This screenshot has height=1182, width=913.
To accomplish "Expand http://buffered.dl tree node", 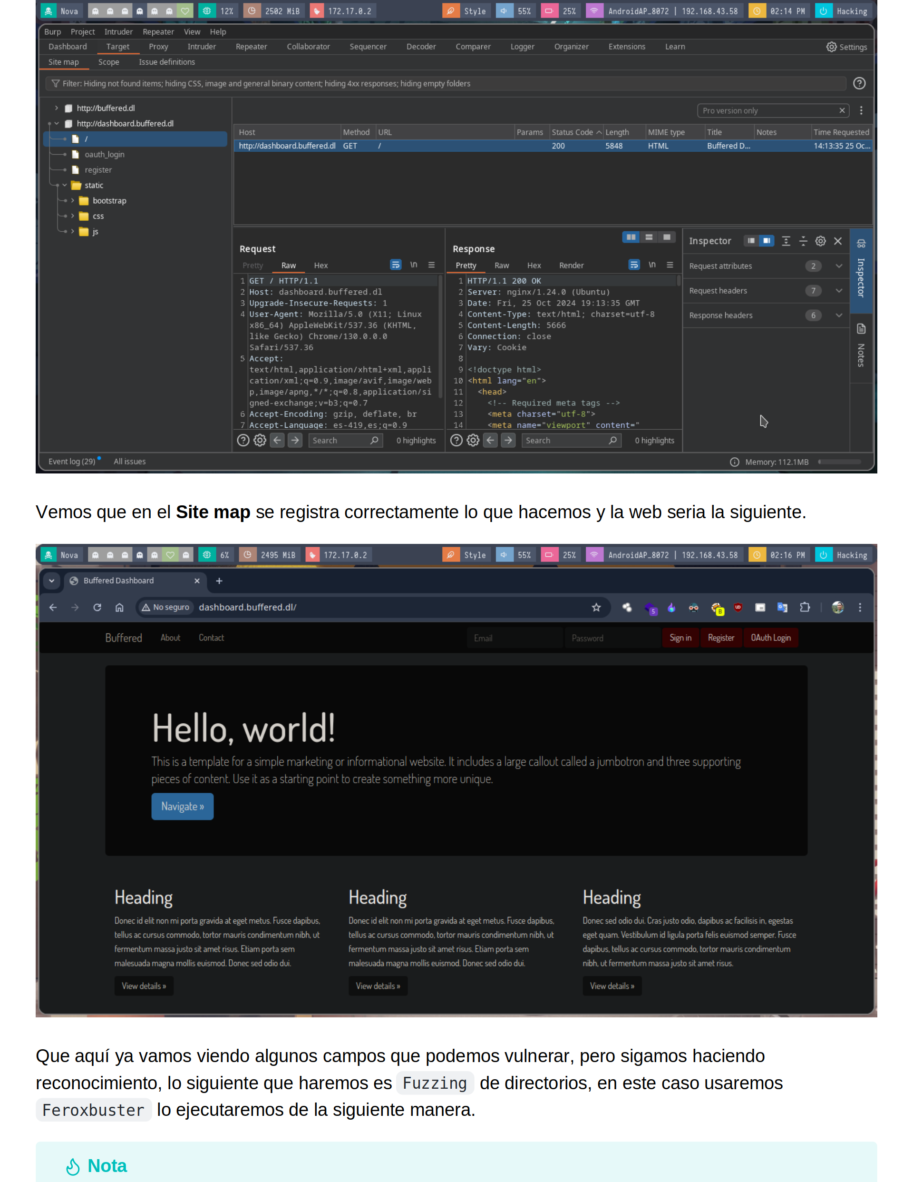I will tap(56, 108).
